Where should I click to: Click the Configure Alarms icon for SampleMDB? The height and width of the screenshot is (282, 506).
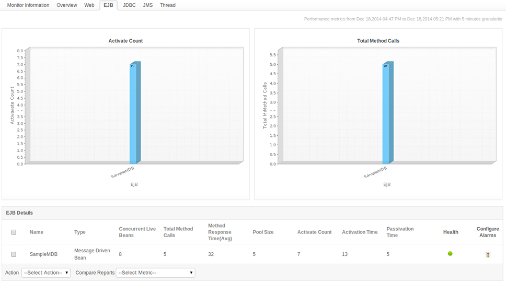coord(488,255)
